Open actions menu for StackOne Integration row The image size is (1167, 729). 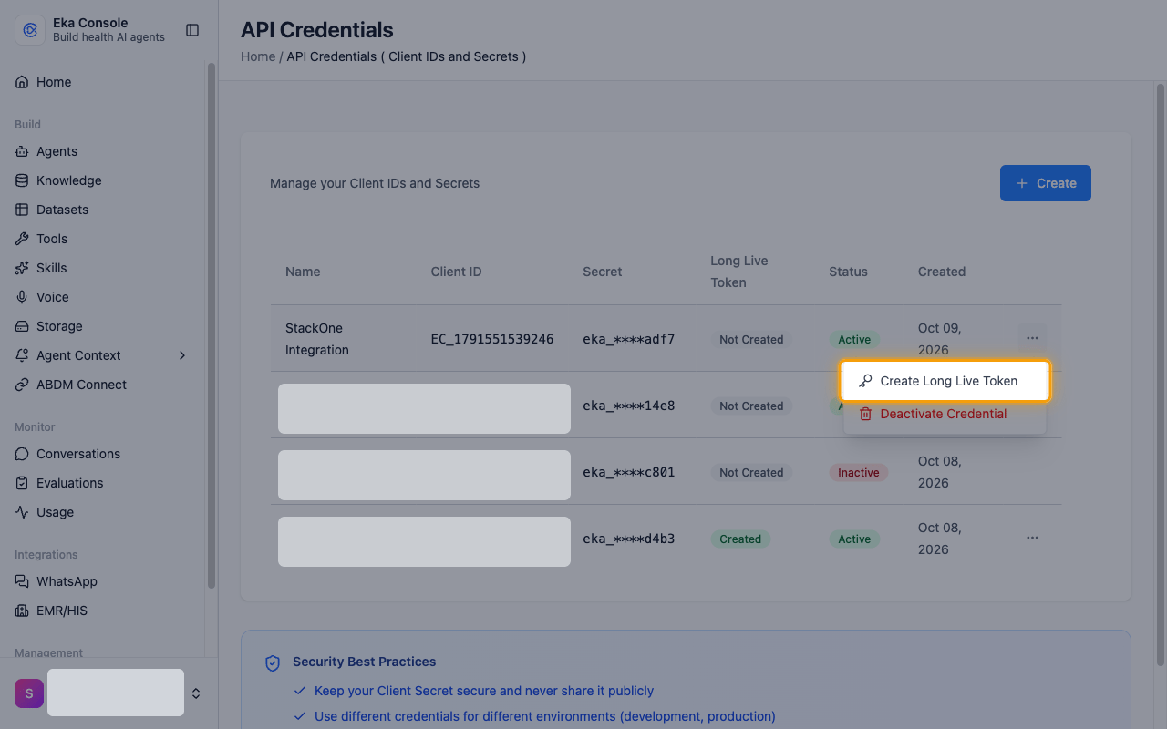(1032, 338)
